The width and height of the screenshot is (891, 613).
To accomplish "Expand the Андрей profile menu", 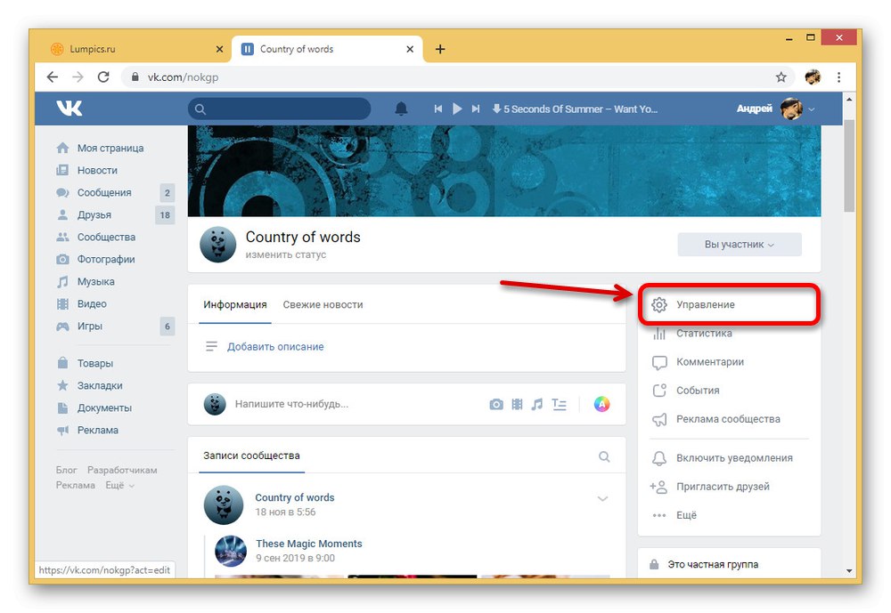I will click(776, 109).
